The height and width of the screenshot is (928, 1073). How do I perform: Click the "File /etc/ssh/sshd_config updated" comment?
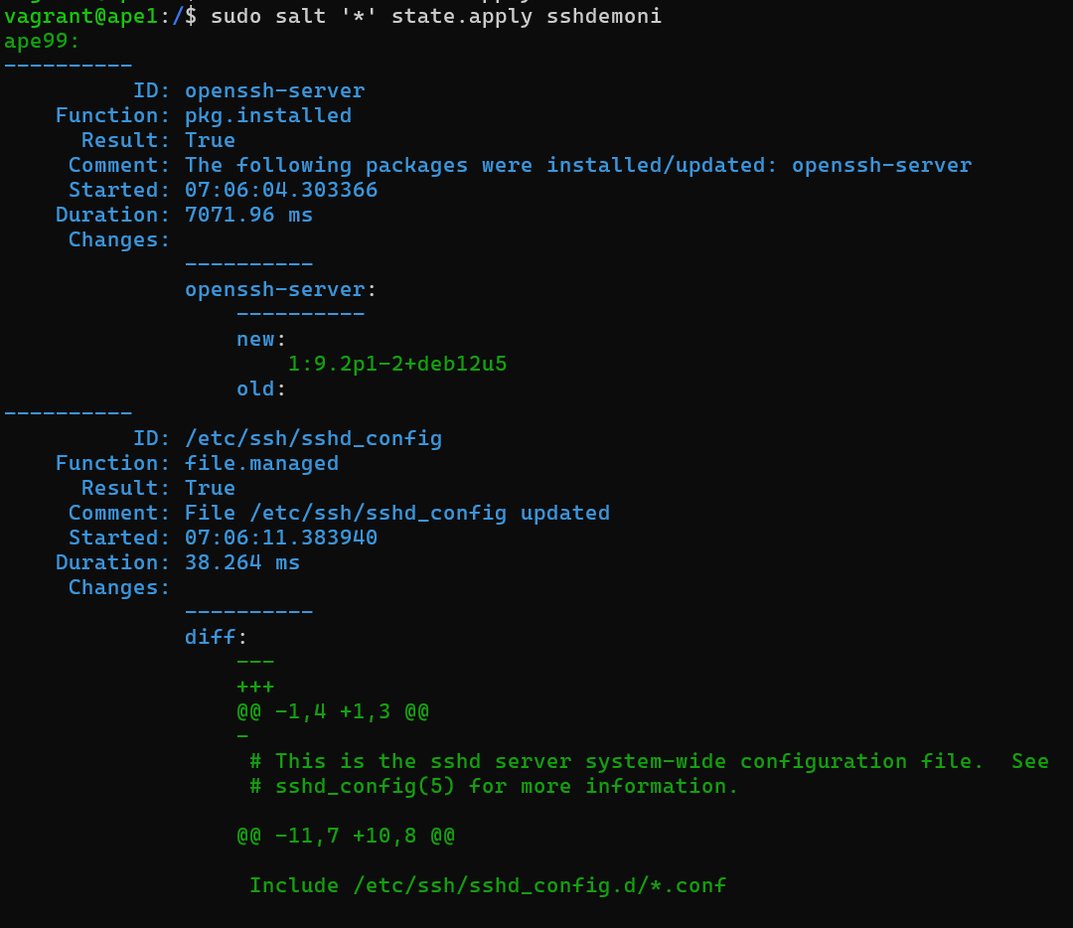(x=397, y=513)
